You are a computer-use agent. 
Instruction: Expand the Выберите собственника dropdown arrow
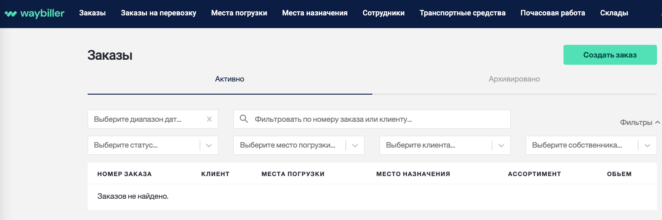[x=647, y=146]
